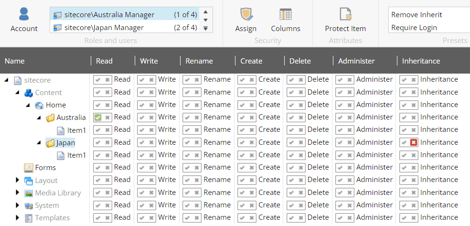Expand the Layout tree node
Image resolution: width=470 pixels, height=226 pixels.
pyautogui.click(x=17, y=180)
